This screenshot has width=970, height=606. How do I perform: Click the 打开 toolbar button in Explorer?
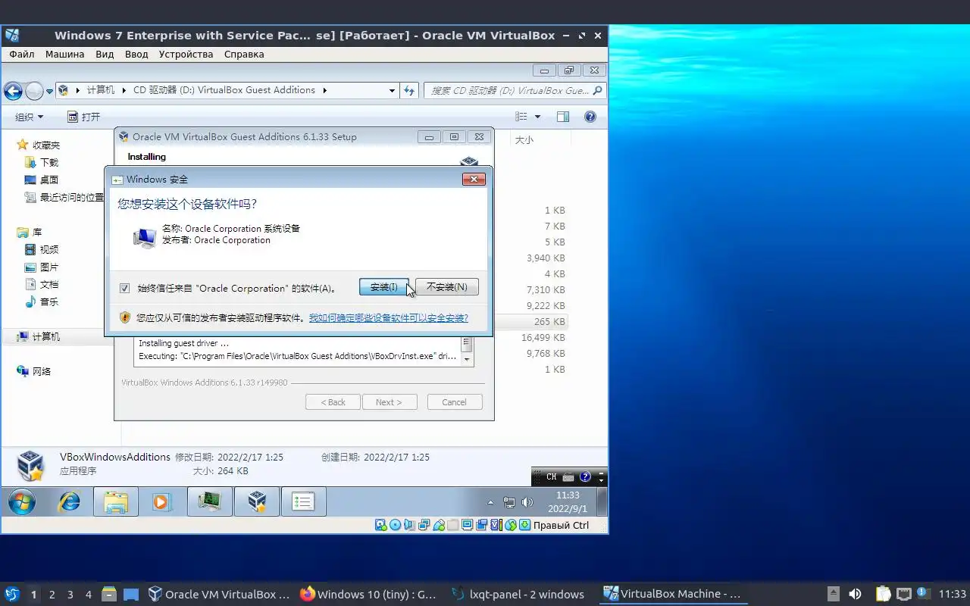(83, 117)
